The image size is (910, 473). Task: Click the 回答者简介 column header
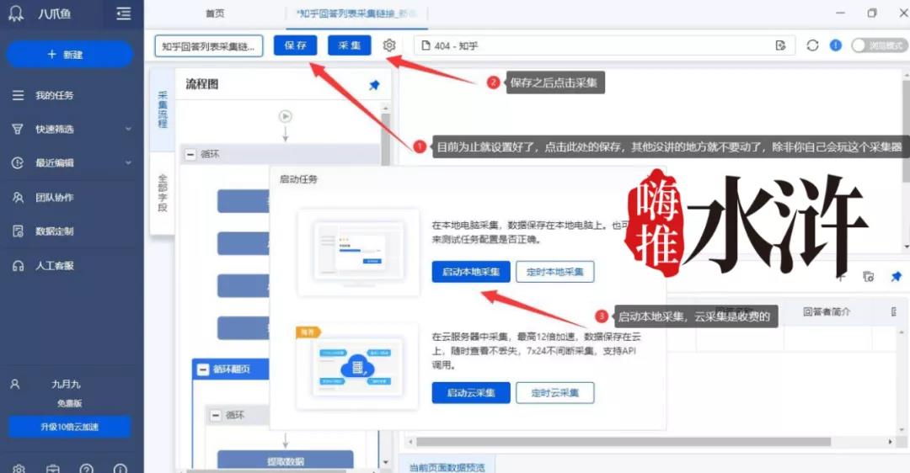tap(827, 311)
